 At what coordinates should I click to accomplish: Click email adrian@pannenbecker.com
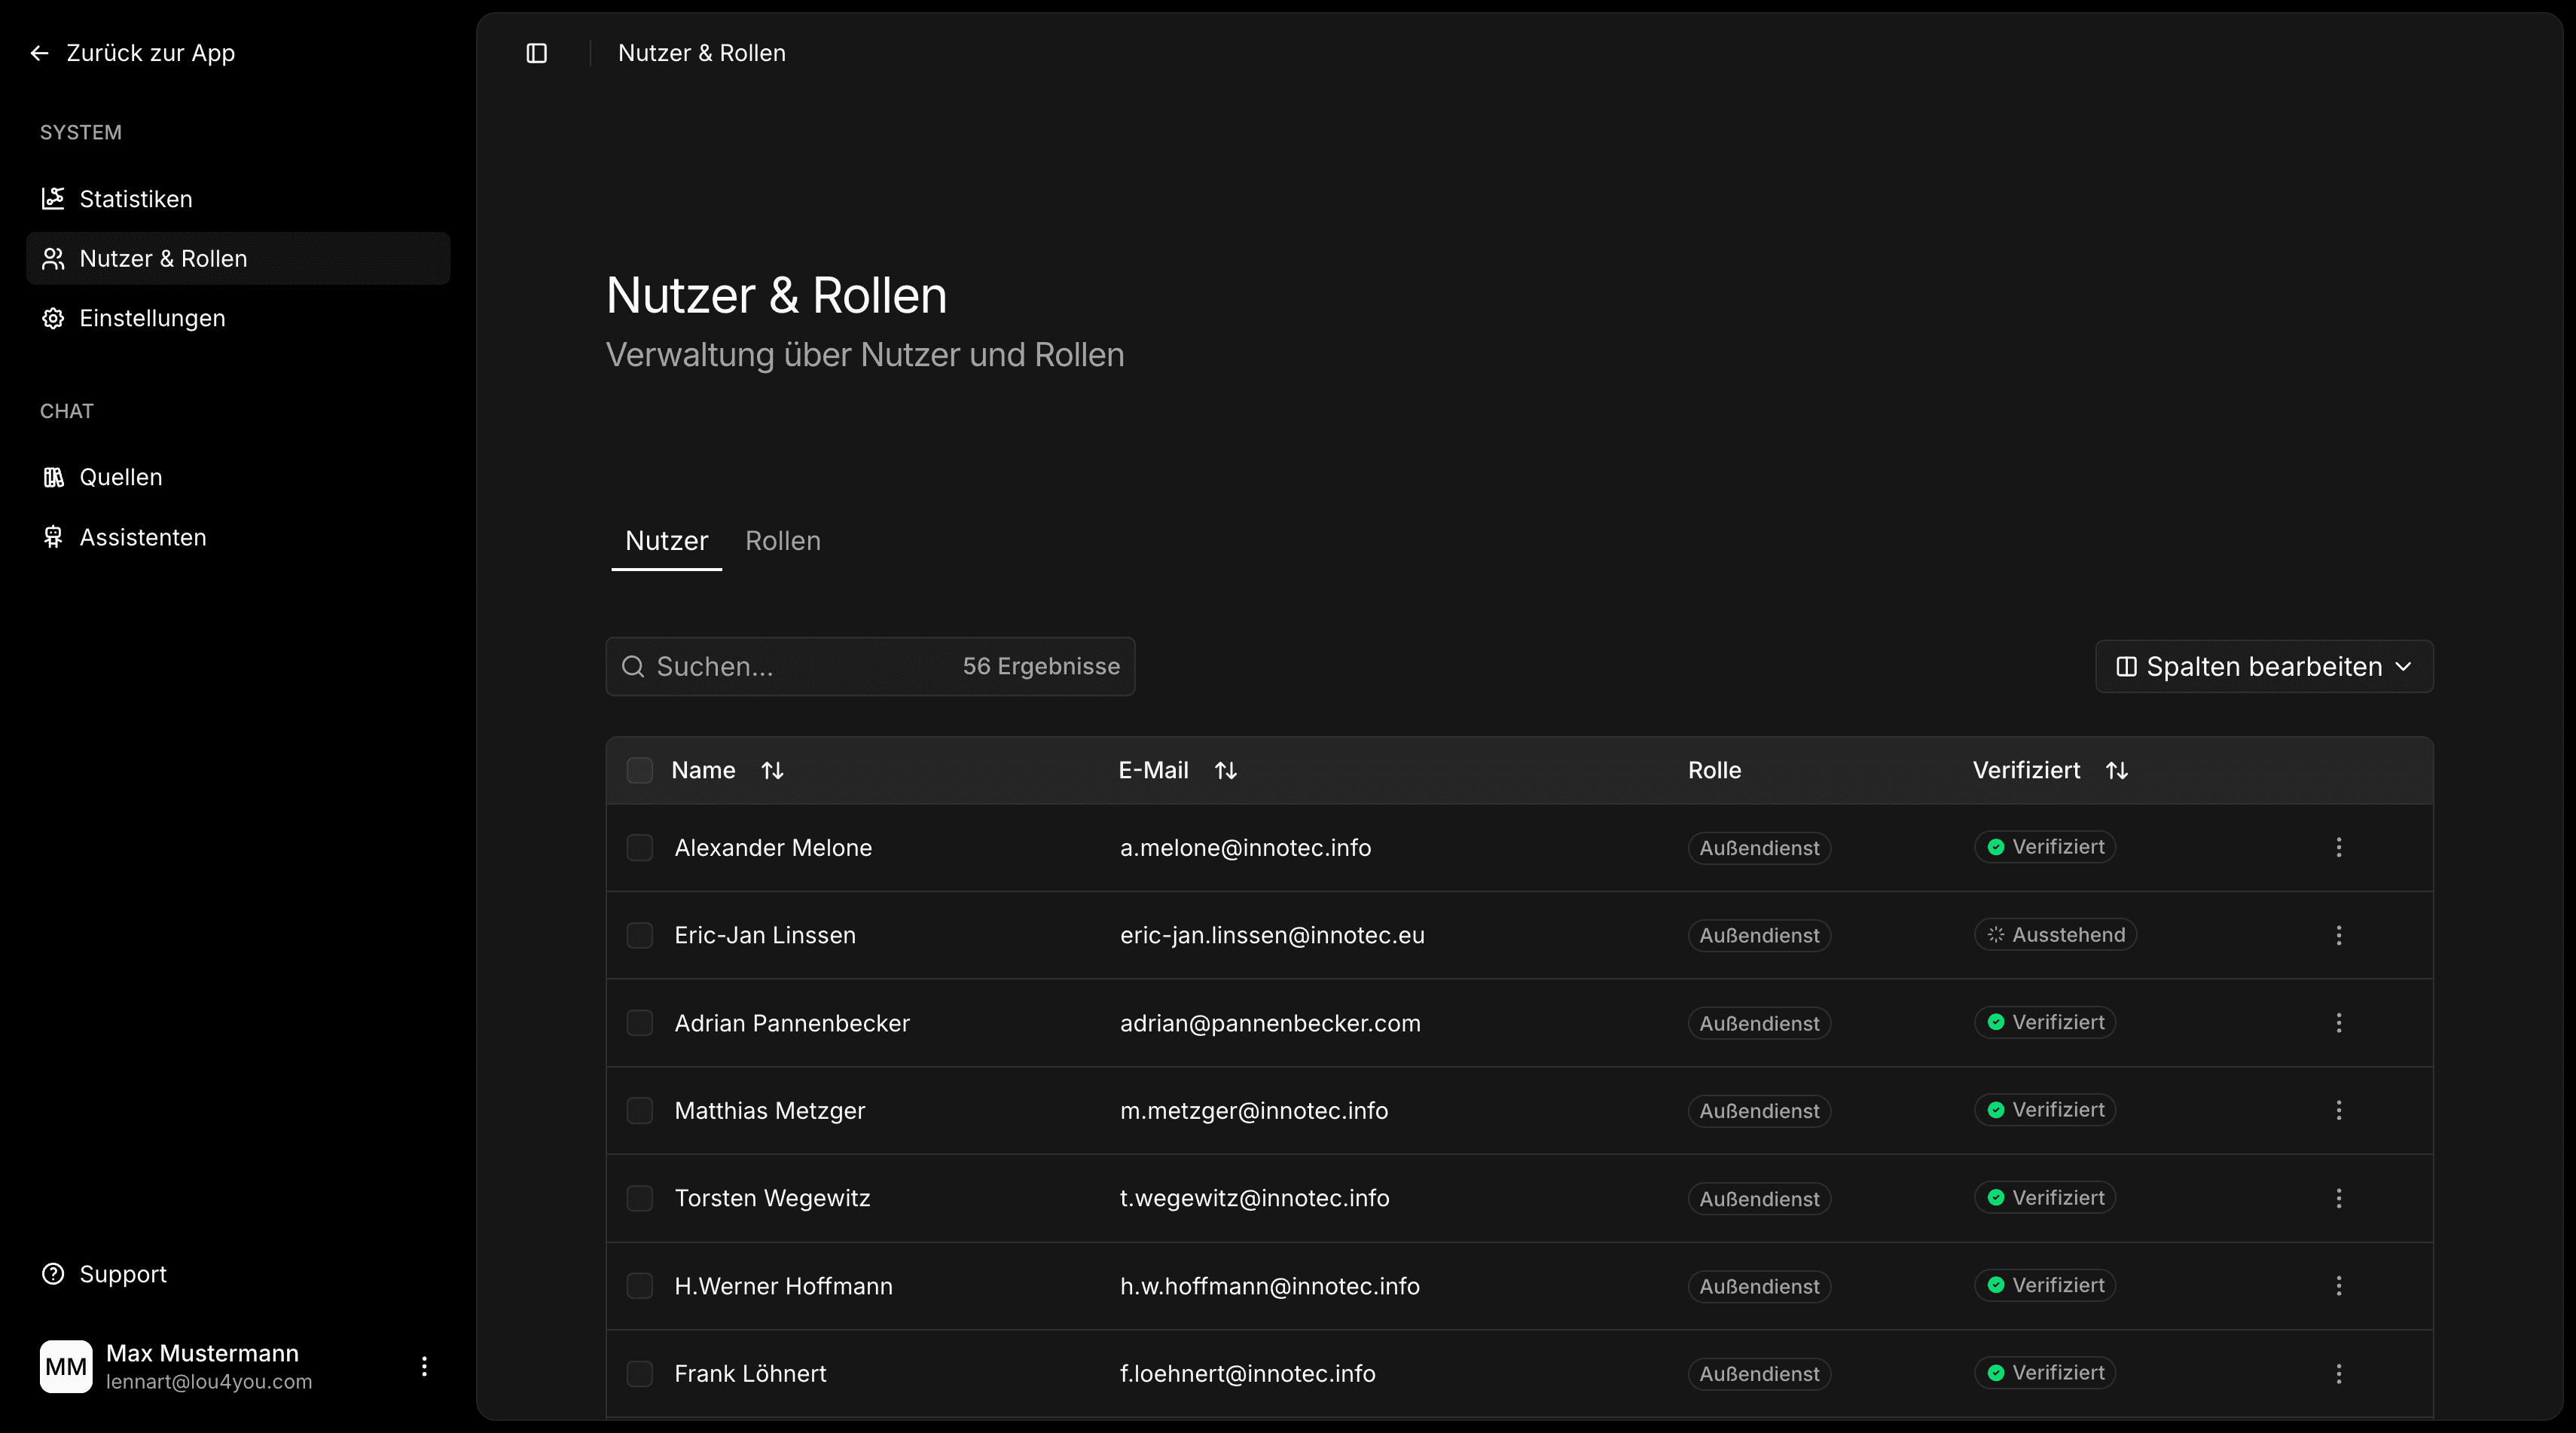(1271, 1023)
